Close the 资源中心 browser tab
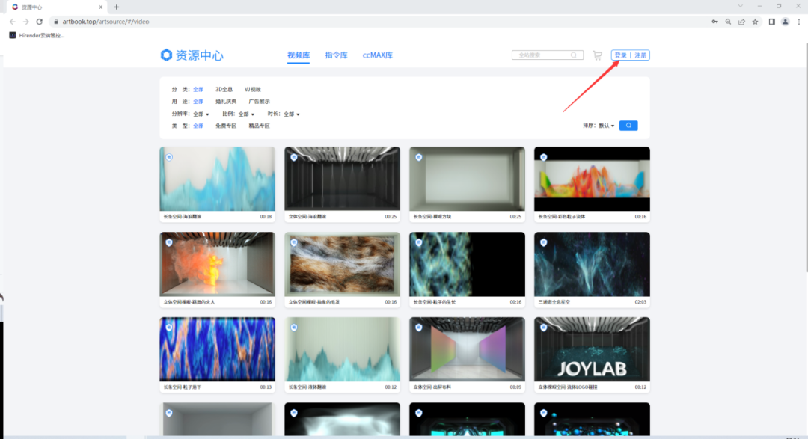808x439 pixels. point(100,7)
